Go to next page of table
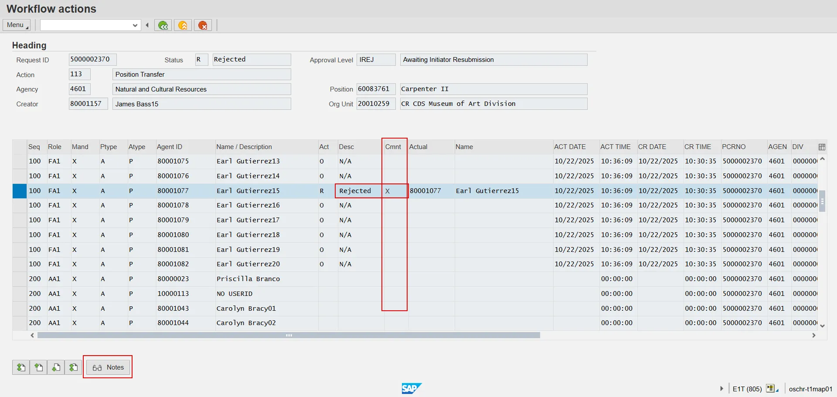The height and width of the screenshot is (397, 837). point(56,367)
